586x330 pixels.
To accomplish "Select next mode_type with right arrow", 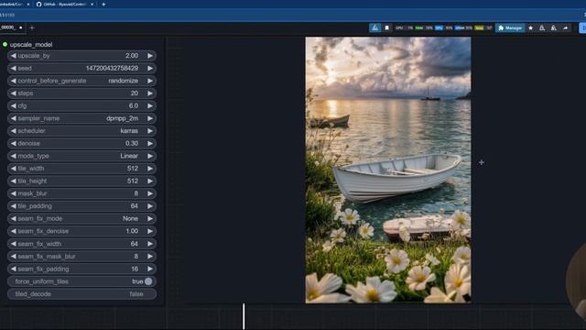I will click(150, 156).
